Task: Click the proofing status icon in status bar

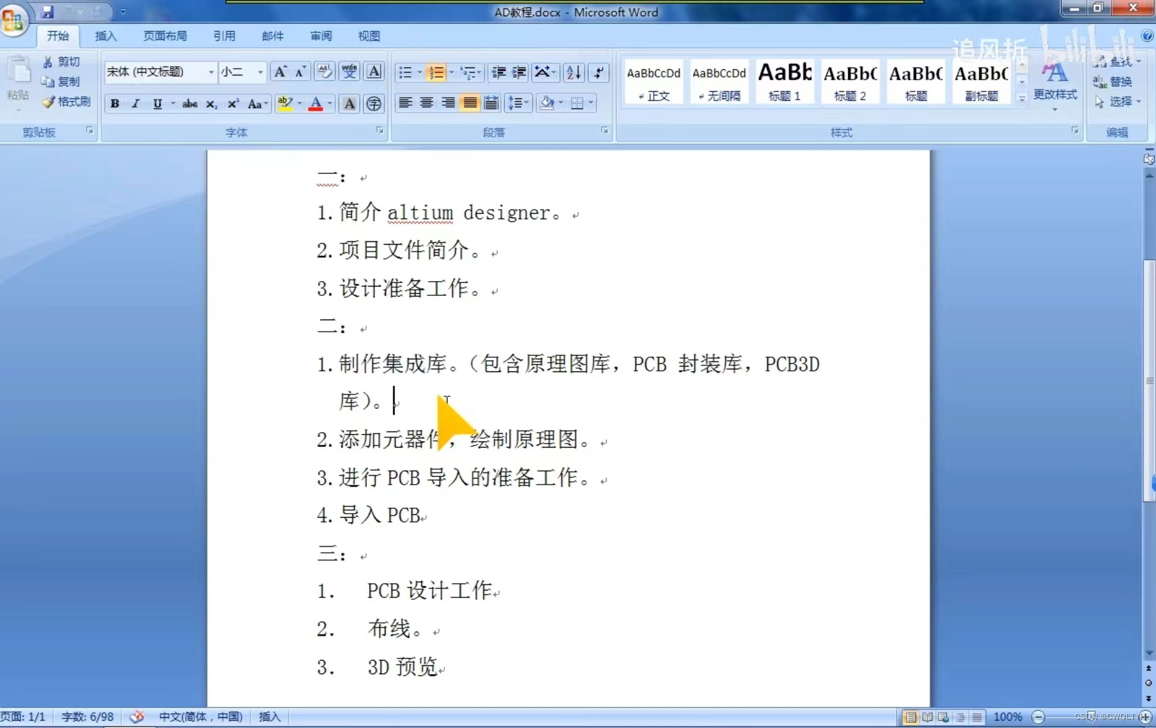Action: 137,717
